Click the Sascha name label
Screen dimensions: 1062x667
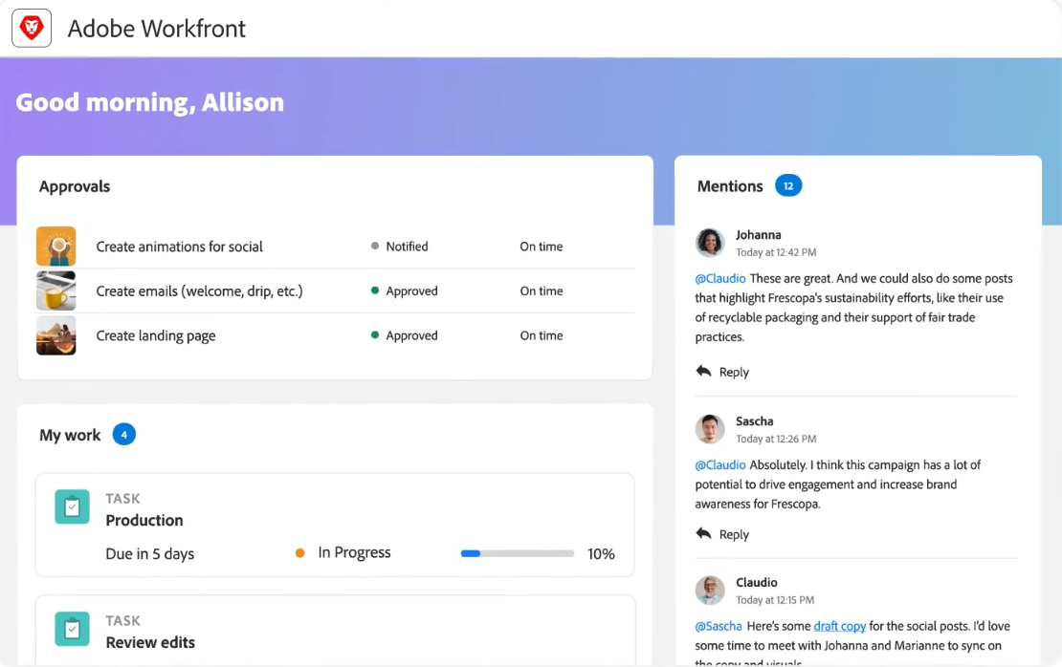pos(755,421)
